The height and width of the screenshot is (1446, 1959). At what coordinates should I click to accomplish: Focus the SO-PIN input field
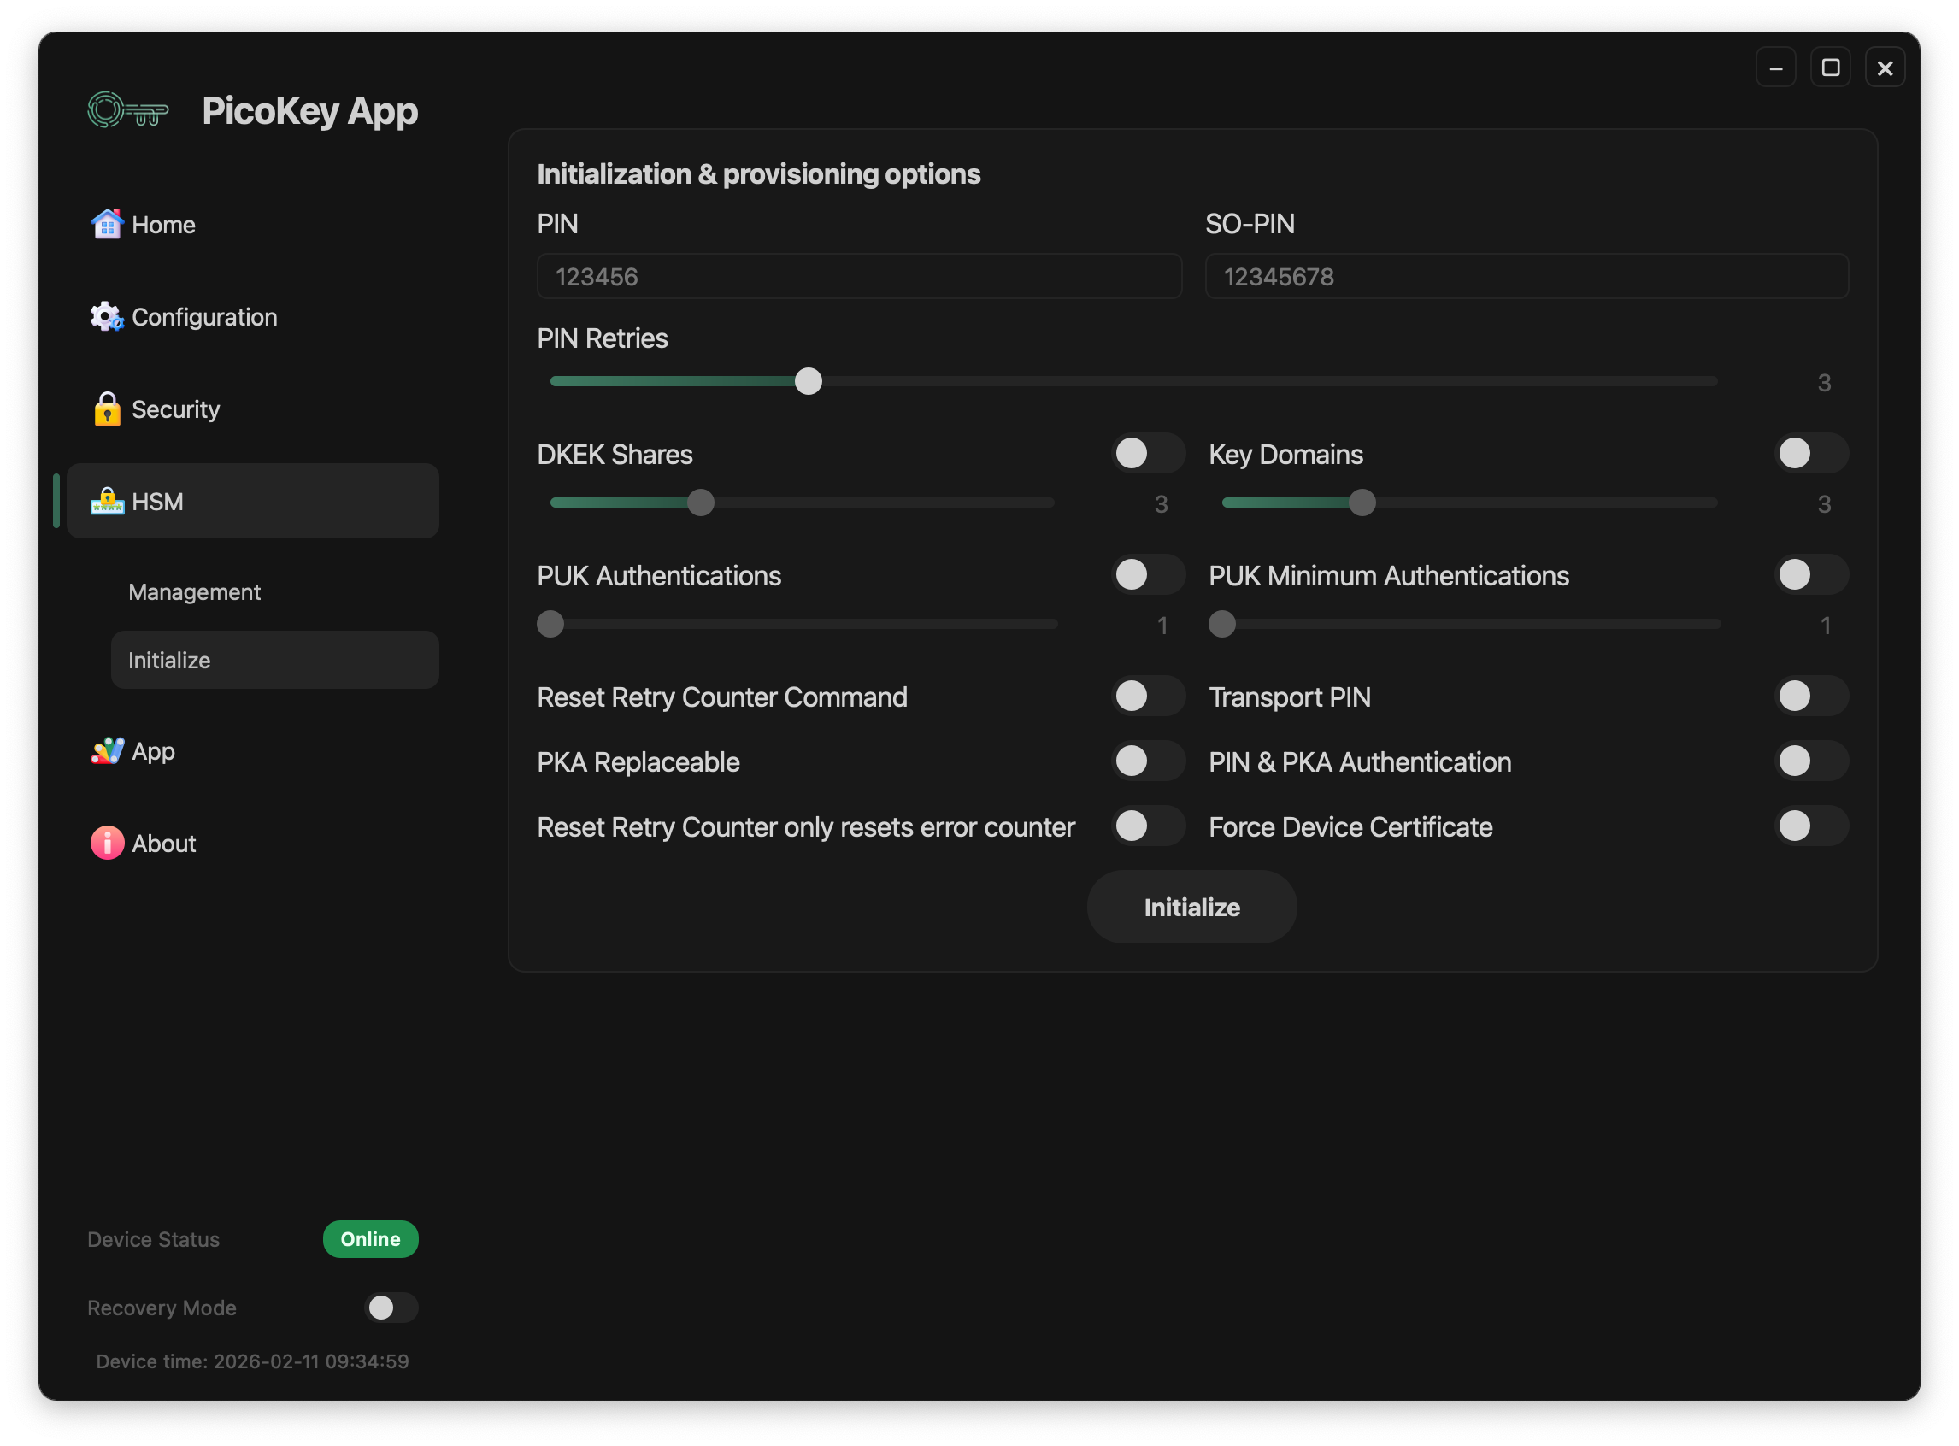(1526, 277)
